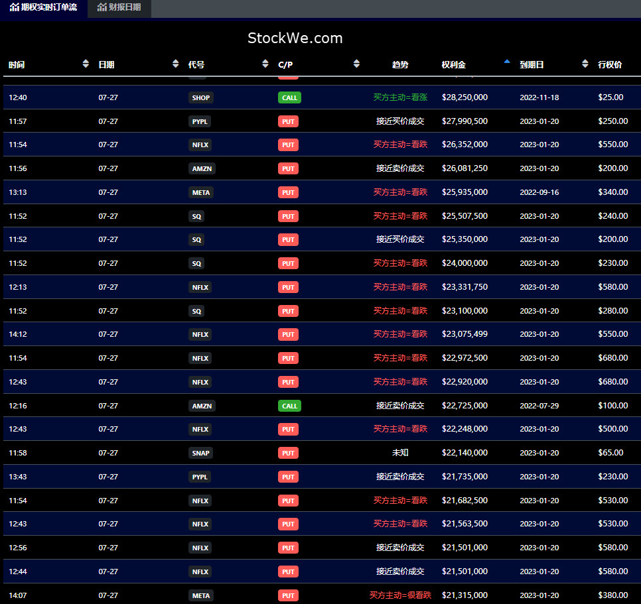641x604 pixels.
Task: Open the META badge in the $21,315,000 row
Action: tap(200, 595)
